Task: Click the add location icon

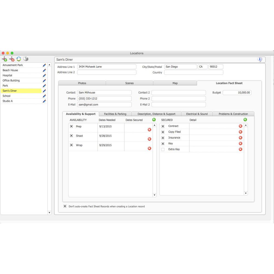Action: [5, 59]
